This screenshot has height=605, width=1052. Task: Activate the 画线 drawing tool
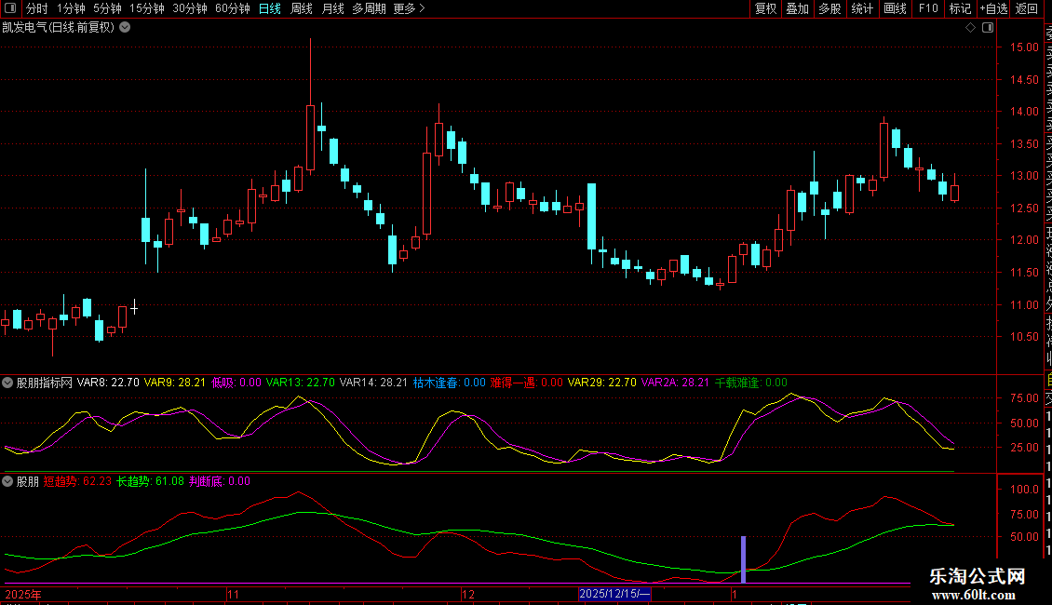895,8
